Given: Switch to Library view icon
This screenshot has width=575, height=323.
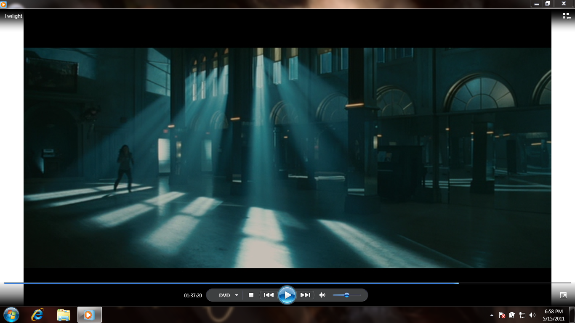Looking at the screenshot, I should click(566, 16).
